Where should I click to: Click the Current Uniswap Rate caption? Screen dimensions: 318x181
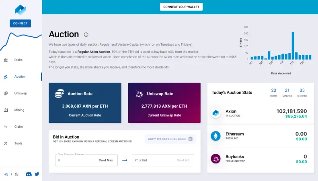(x=164, y=115)
